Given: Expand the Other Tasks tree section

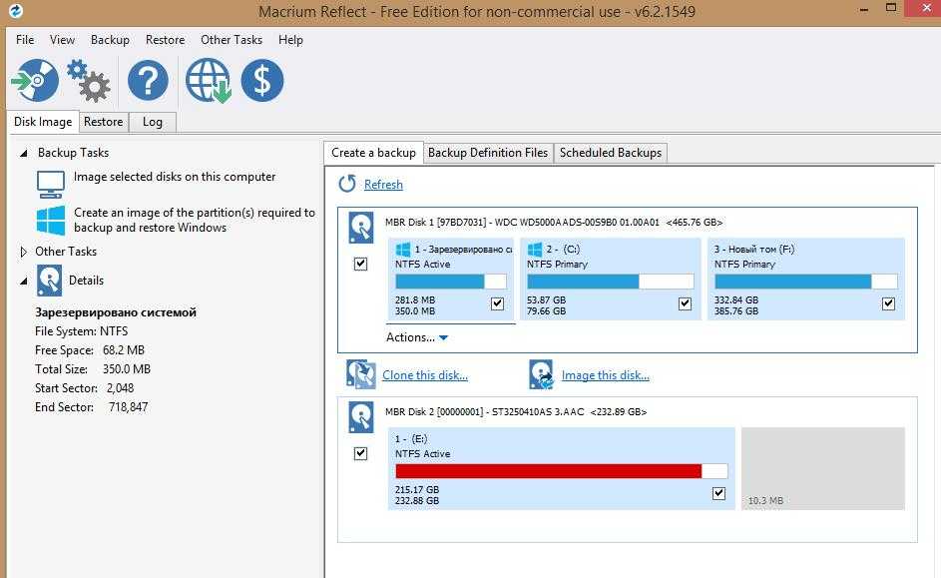Looking at the screenshot, I should point(25,252).
